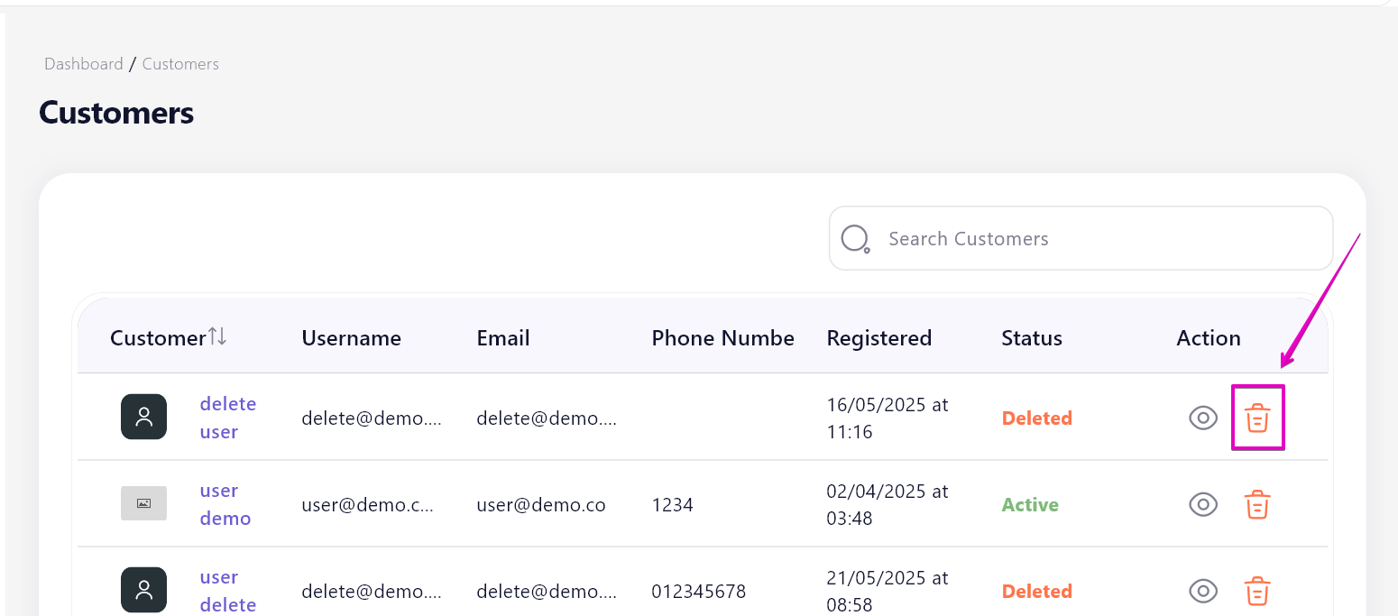Click trash icon for user demo row
1398x616 pixels.
point(1257,504)
